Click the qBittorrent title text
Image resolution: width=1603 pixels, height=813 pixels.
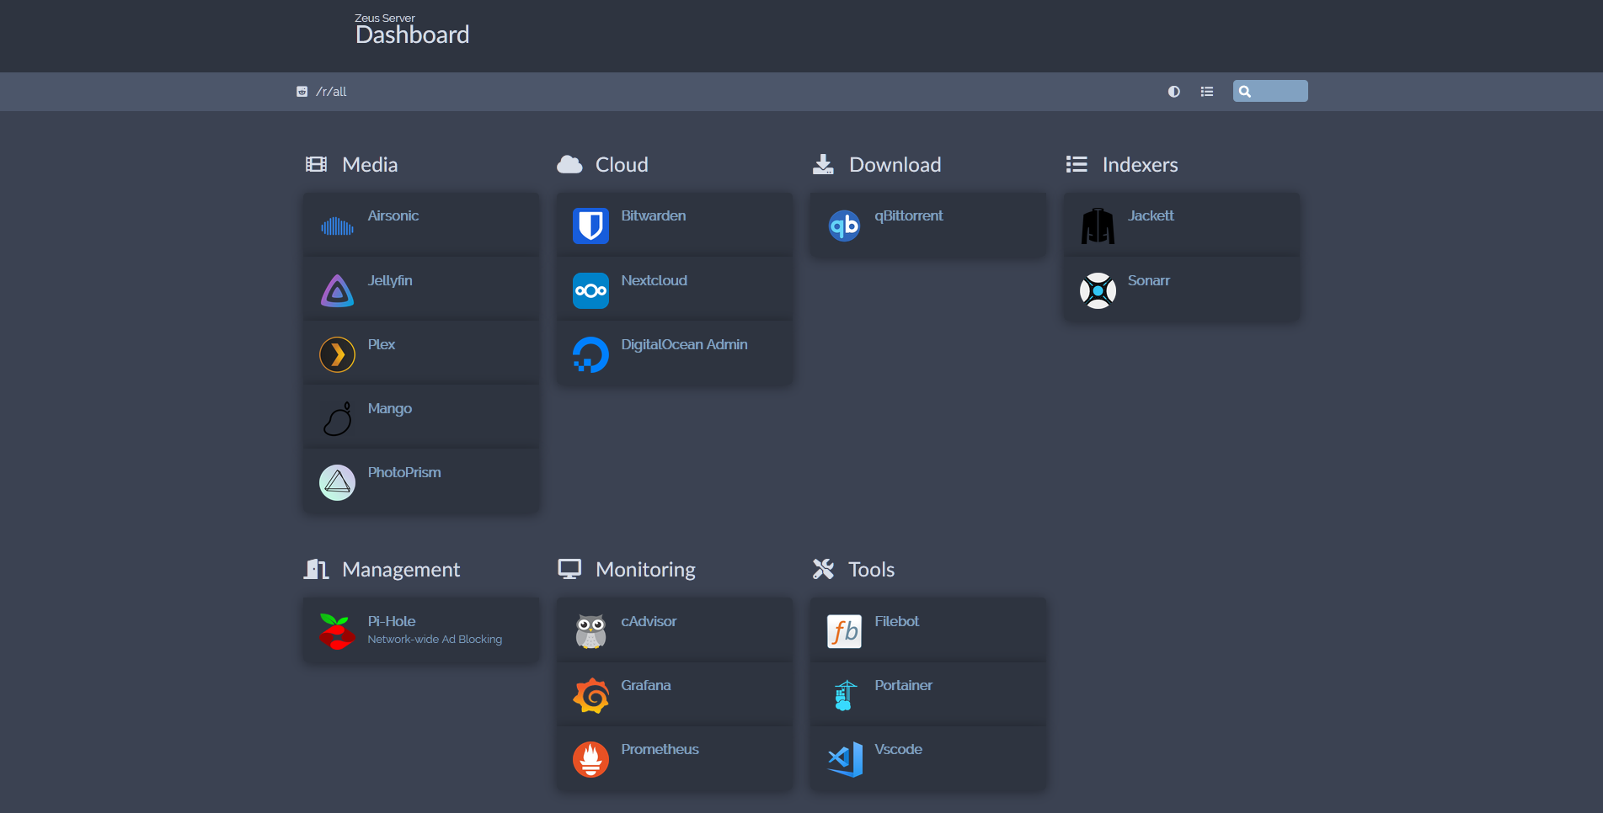(909, 216)
